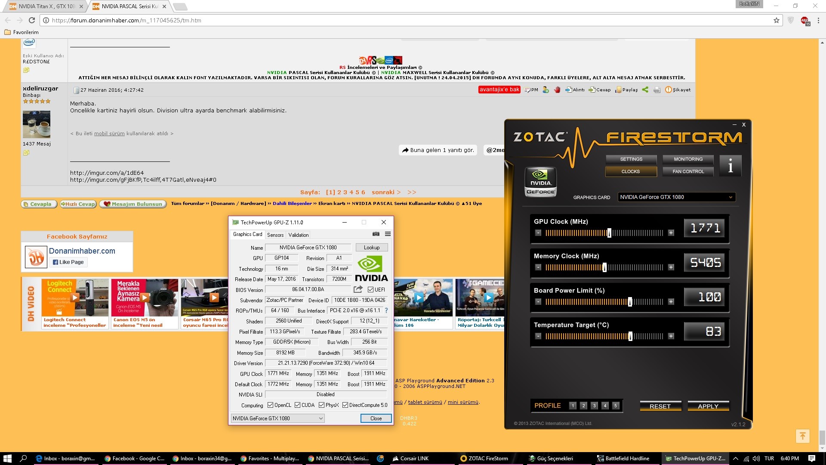Viewport: 826px width, 465px height.
Task: Open the GPU-Z hamburger menu icon
Action: coord(388,234)
